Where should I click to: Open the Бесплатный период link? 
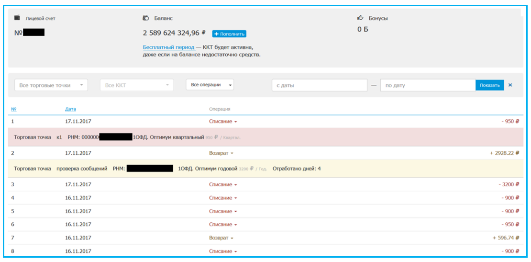(168, 47)
